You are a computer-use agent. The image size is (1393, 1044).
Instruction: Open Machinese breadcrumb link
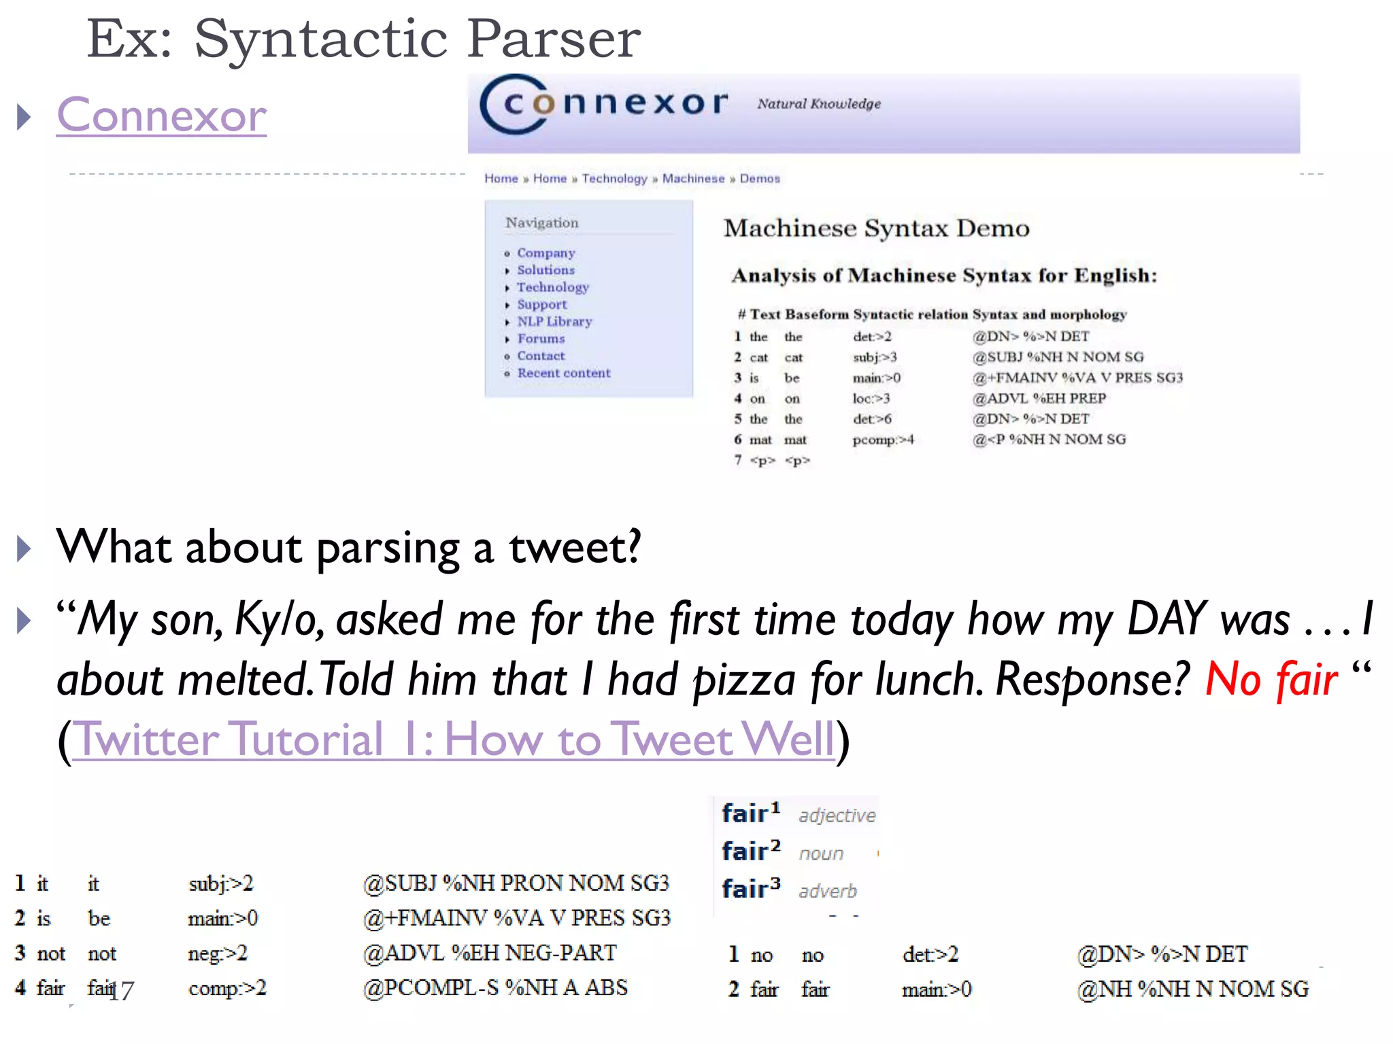[693, 178]
